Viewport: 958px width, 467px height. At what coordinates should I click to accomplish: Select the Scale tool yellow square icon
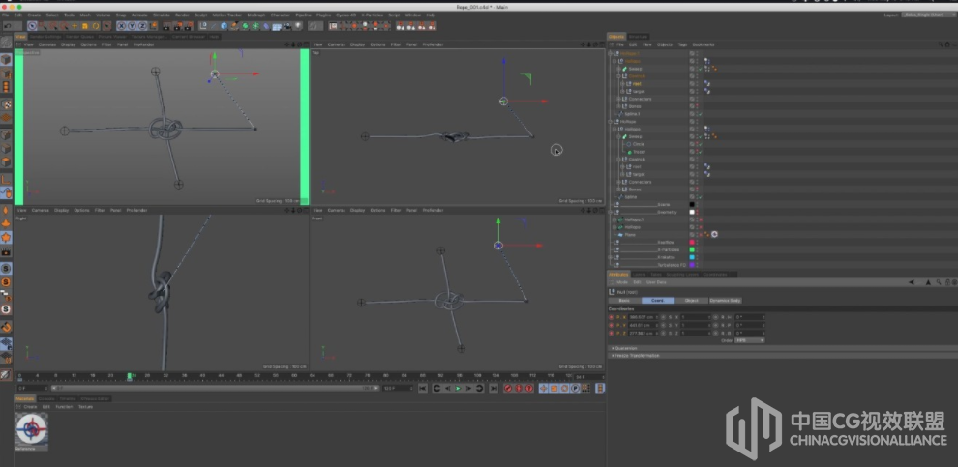coord(85,26)
